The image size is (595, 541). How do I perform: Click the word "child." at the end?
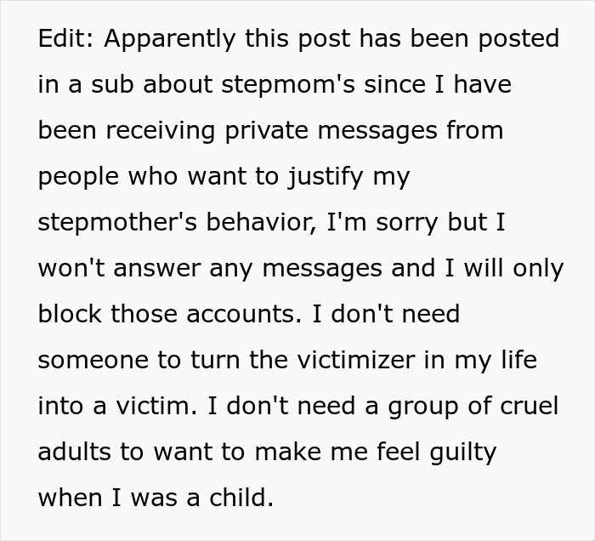[241, 498]
